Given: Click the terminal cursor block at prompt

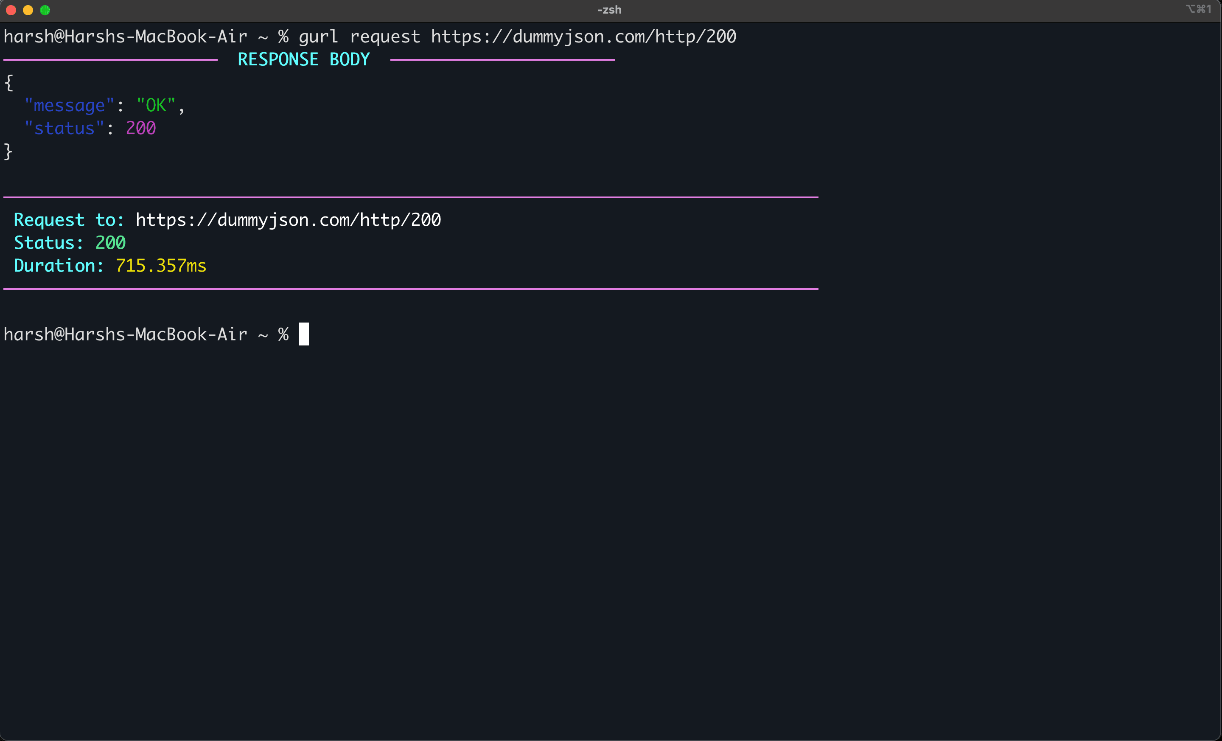Looking at the screenshot, I should 303,334.
